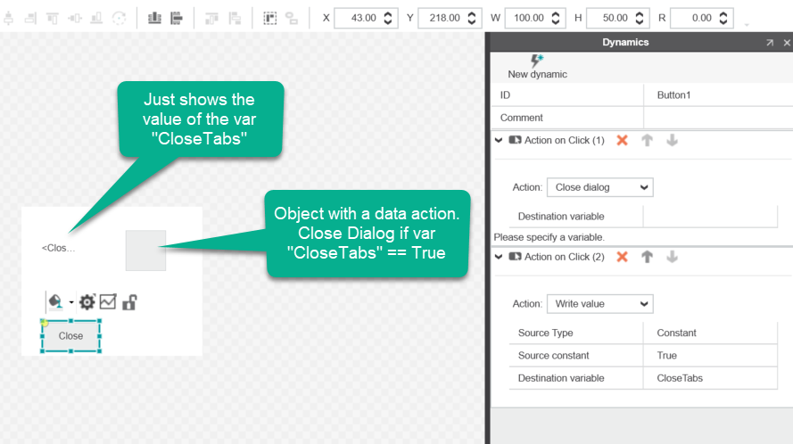
Task: Move Action on Click (1) down
Action: [673, 141]
